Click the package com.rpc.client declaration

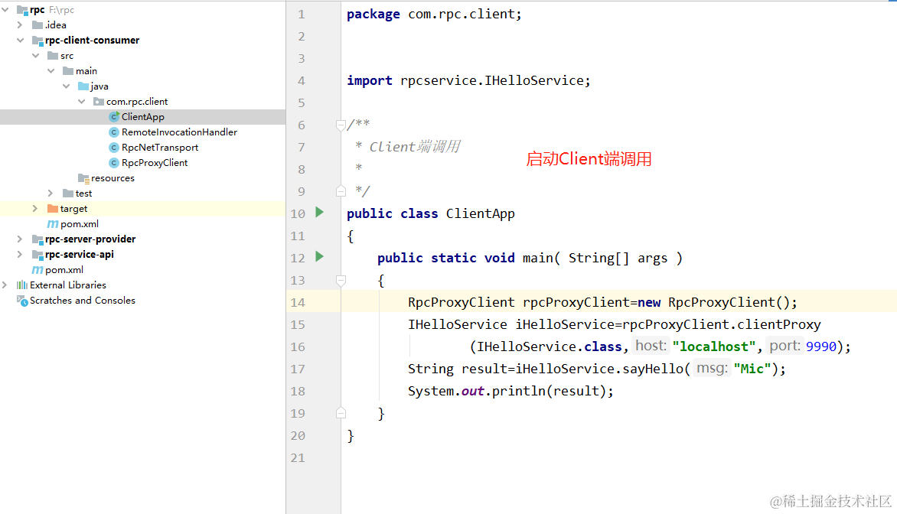point(434,15)
